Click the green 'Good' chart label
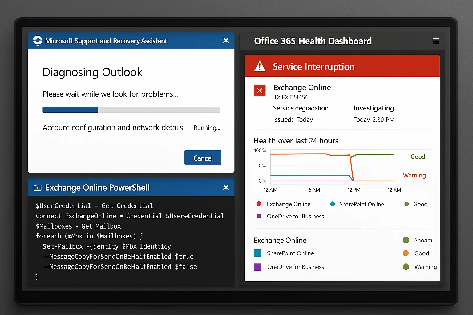Image resolution: width=473 pixels, height=315 pixels. coord(418,157)
